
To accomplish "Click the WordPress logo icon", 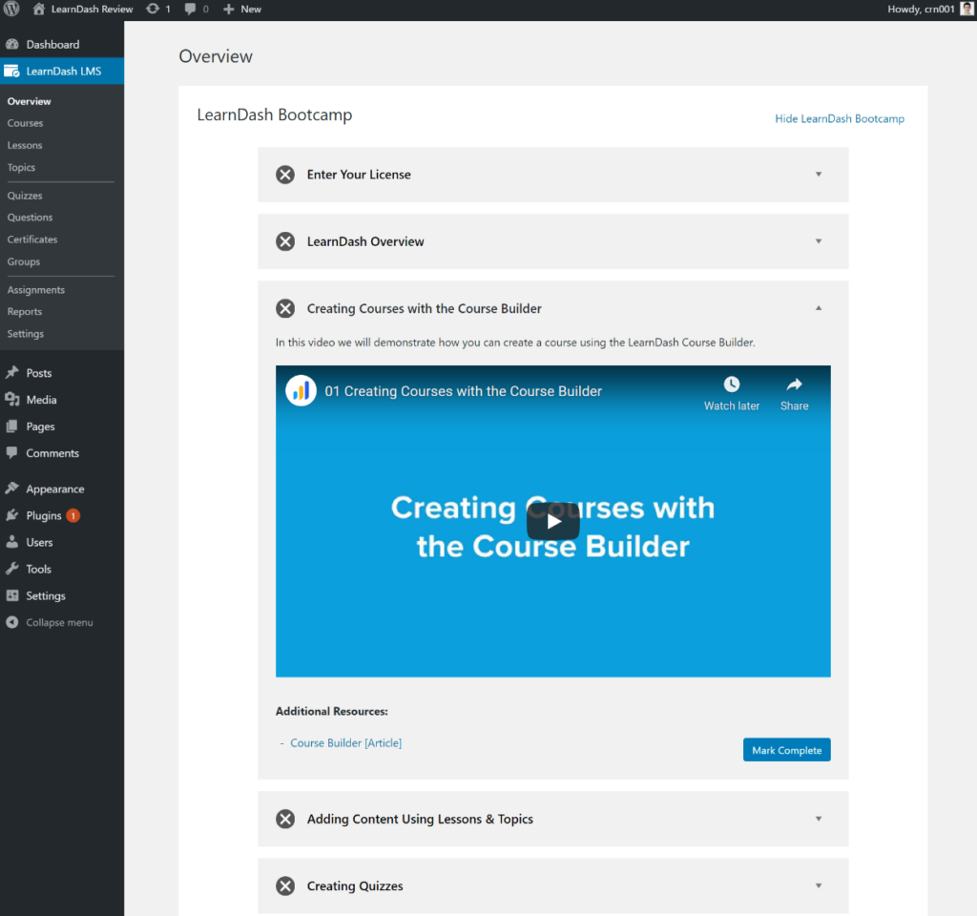I will point(12,9).
